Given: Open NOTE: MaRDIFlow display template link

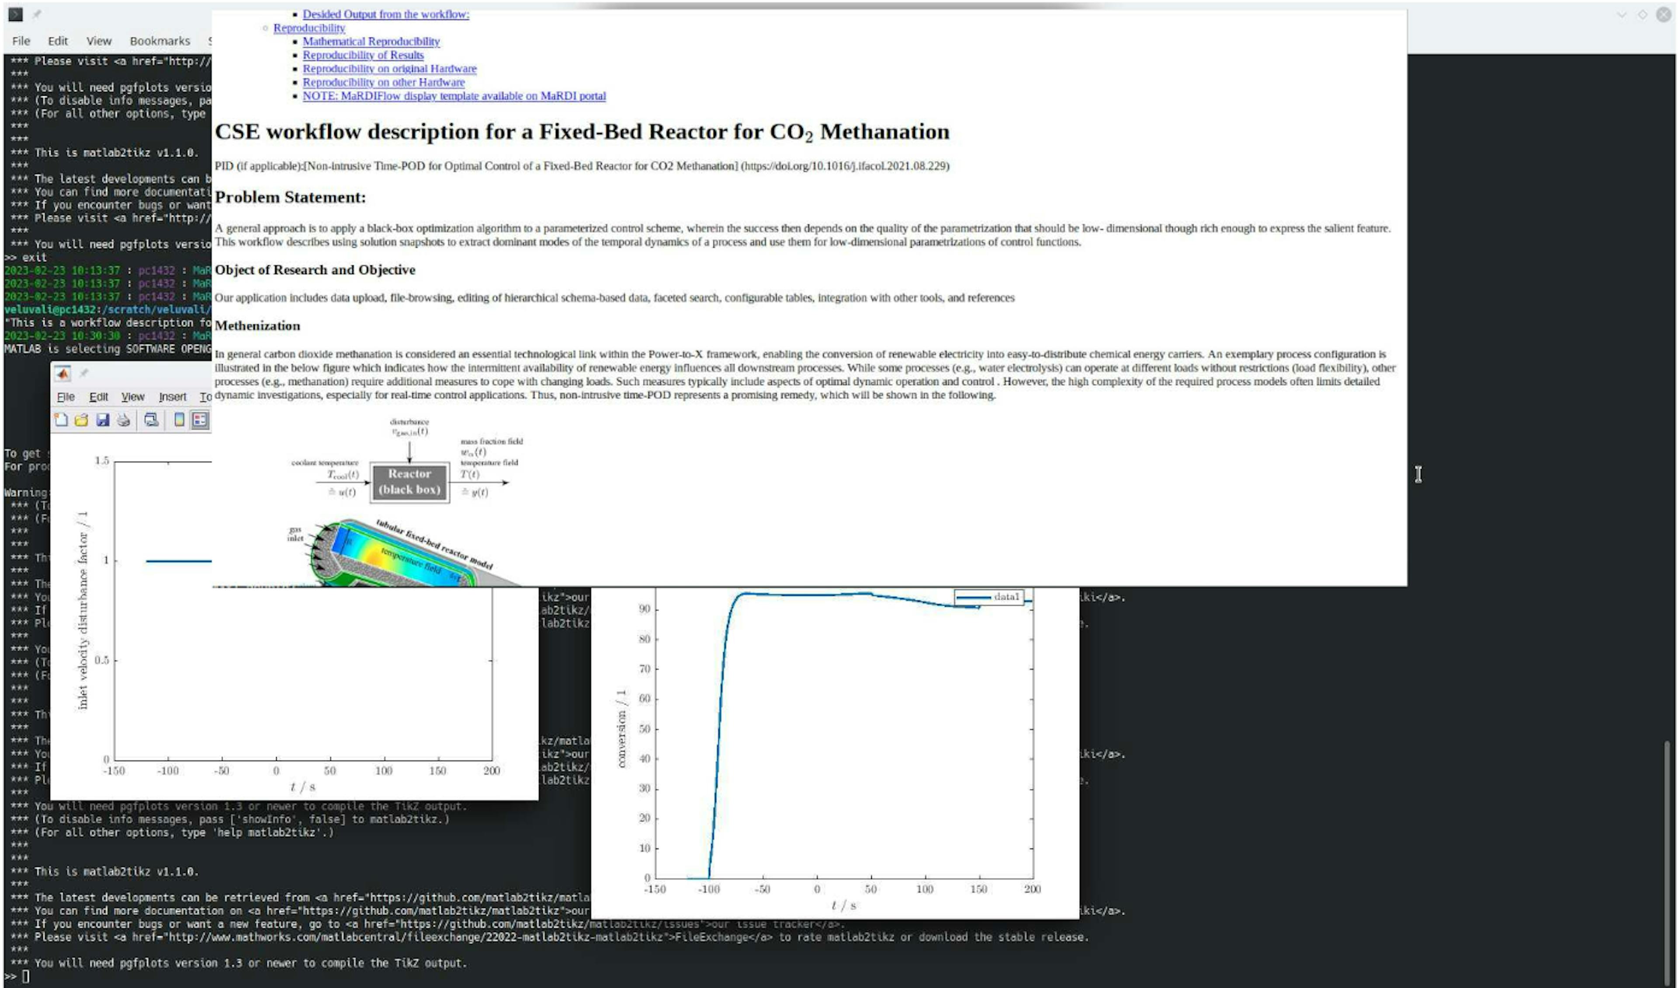Looking at the screenshot, I should pyautogui.click(x=454, y=96).
